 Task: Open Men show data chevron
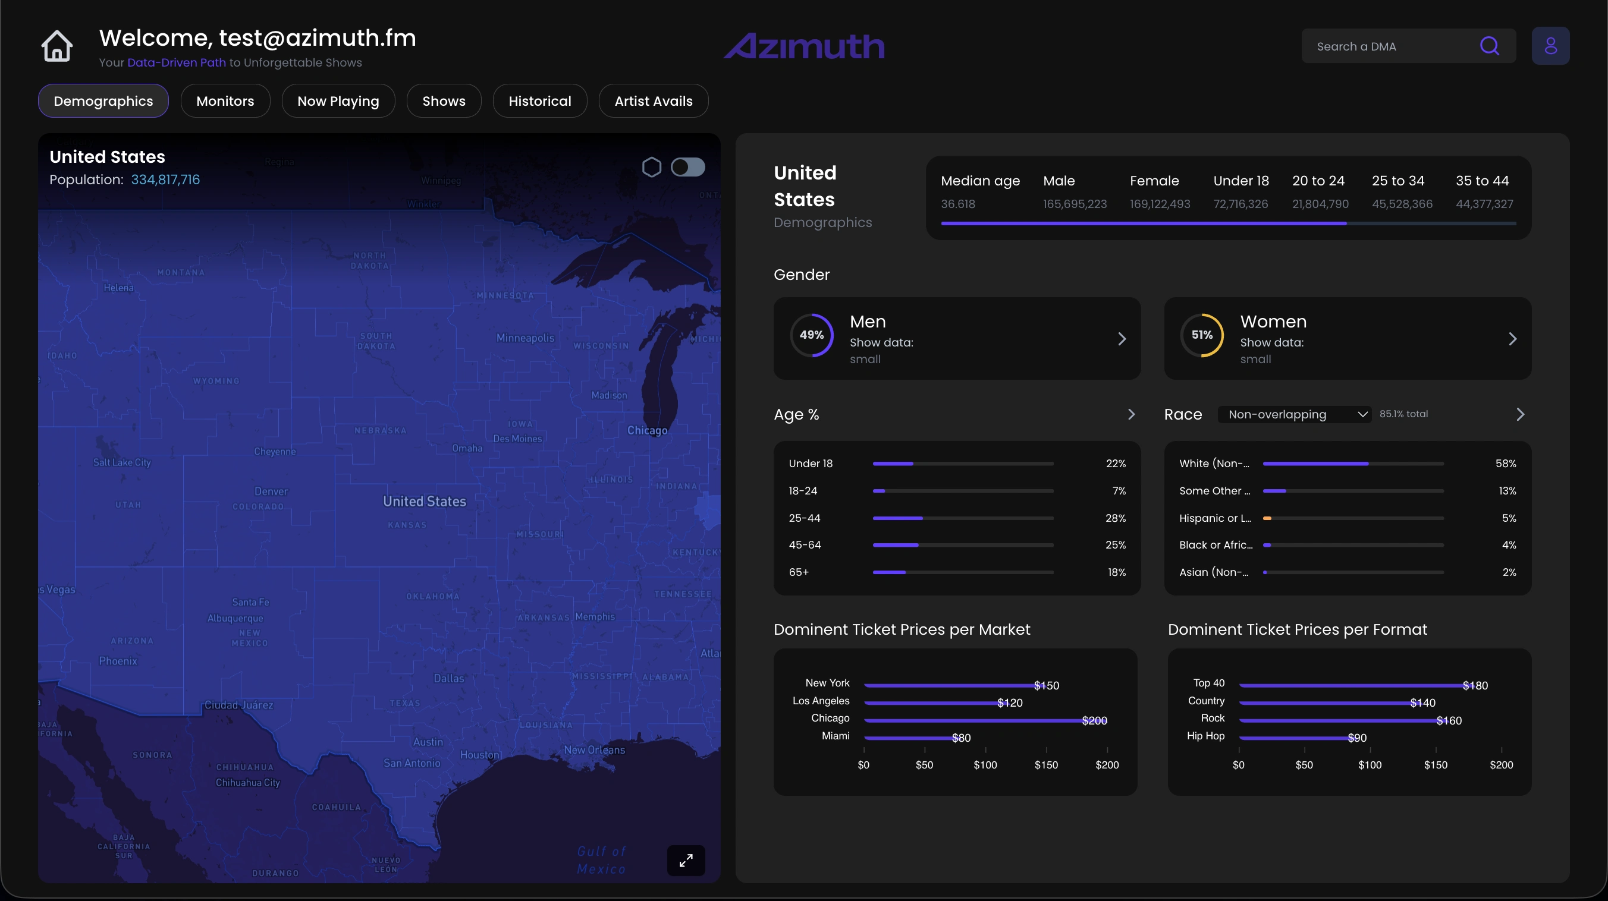(x=1122, y=339)
